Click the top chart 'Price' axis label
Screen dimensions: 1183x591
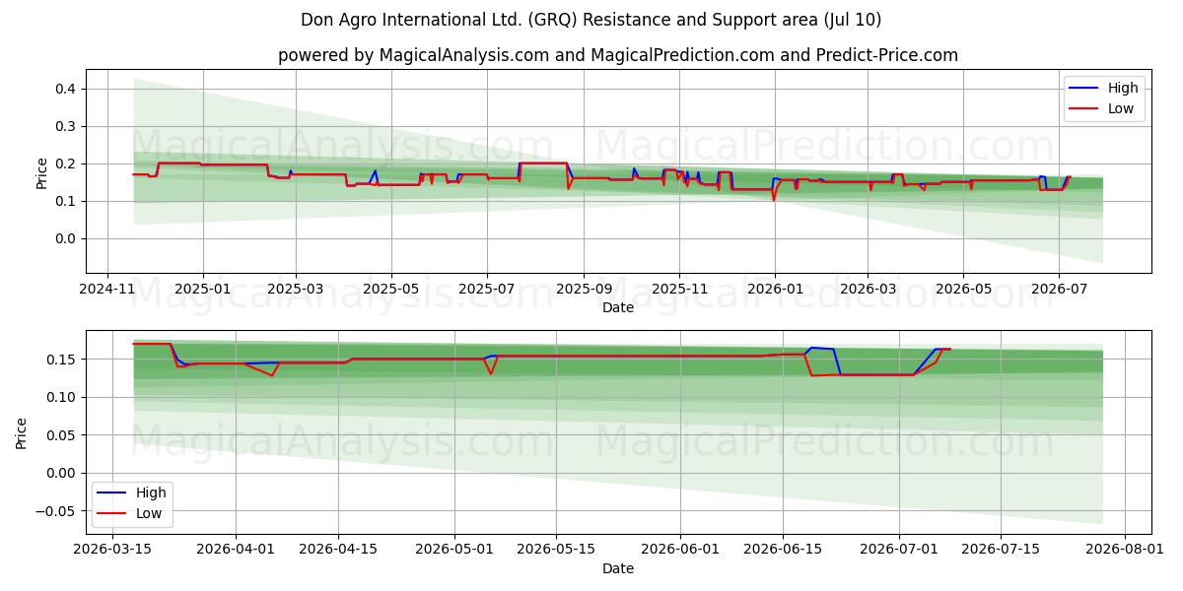(41, 171)
